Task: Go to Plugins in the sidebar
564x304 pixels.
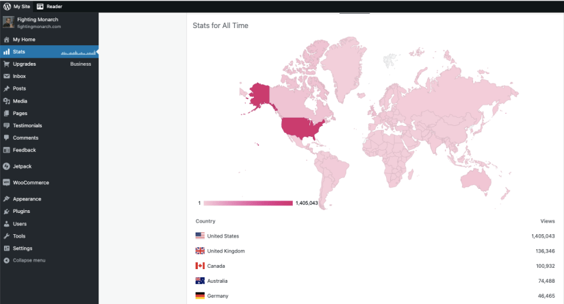Action: 21,212
